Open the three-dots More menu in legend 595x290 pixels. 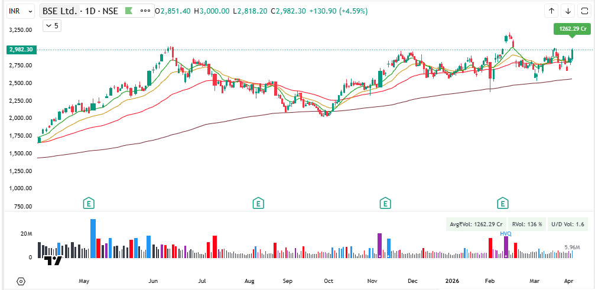[145, 11]
